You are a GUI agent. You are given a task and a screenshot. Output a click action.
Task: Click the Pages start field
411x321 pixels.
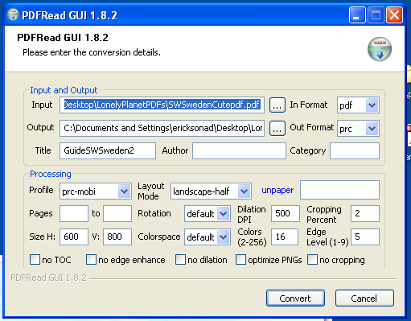[x=74, y=213]
